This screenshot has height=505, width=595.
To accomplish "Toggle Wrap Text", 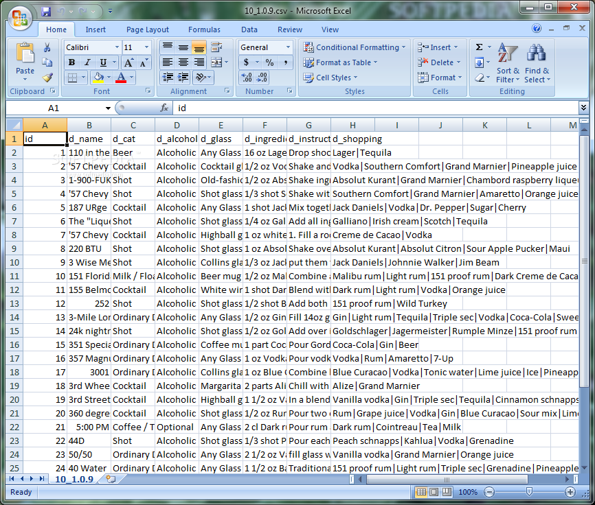I will tap(216, 47).
